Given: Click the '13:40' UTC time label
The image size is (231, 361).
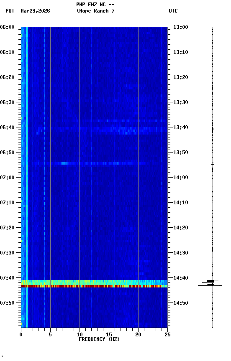Looking at the screenshot, I should click(181, 127).
